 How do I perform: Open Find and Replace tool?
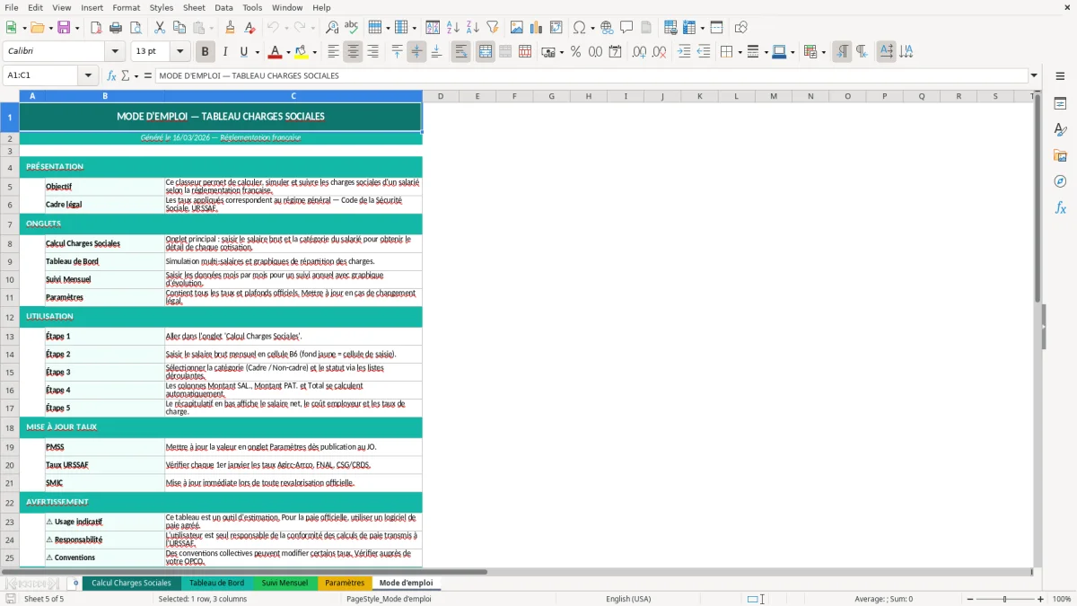click(x=332, y=28)
